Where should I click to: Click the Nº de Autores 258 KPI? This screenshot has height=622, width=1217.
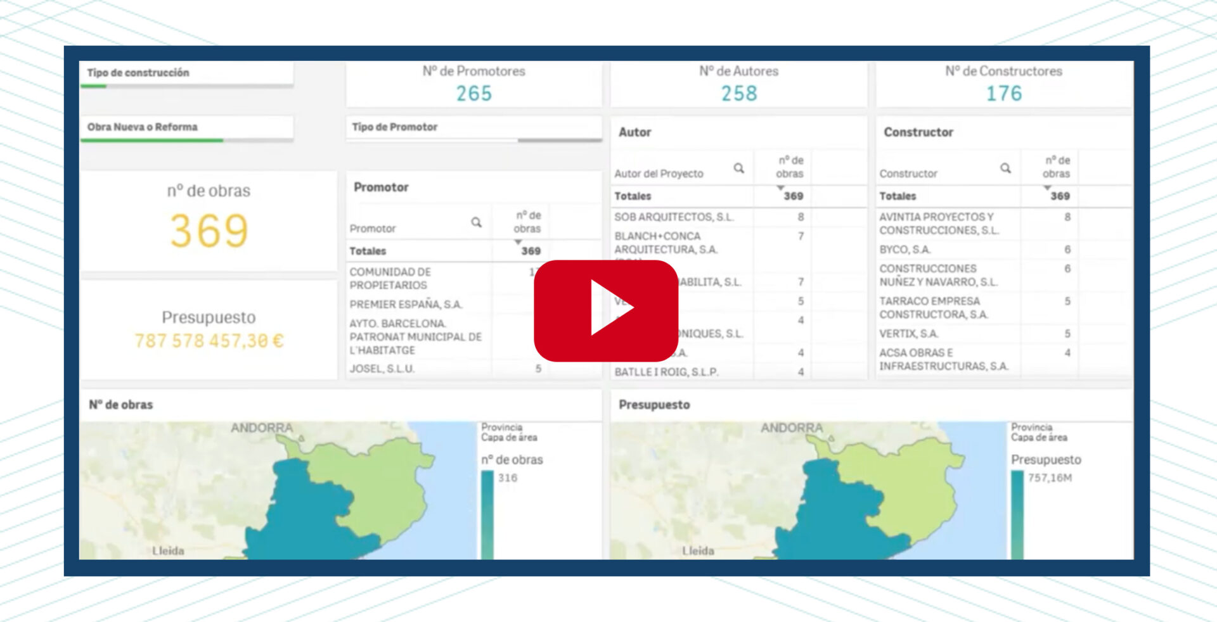738,84
